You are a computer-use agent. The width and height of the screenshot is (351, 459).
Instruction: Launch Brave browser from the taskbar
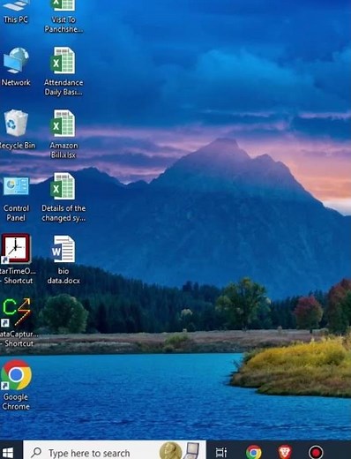(x=285, y=452)
